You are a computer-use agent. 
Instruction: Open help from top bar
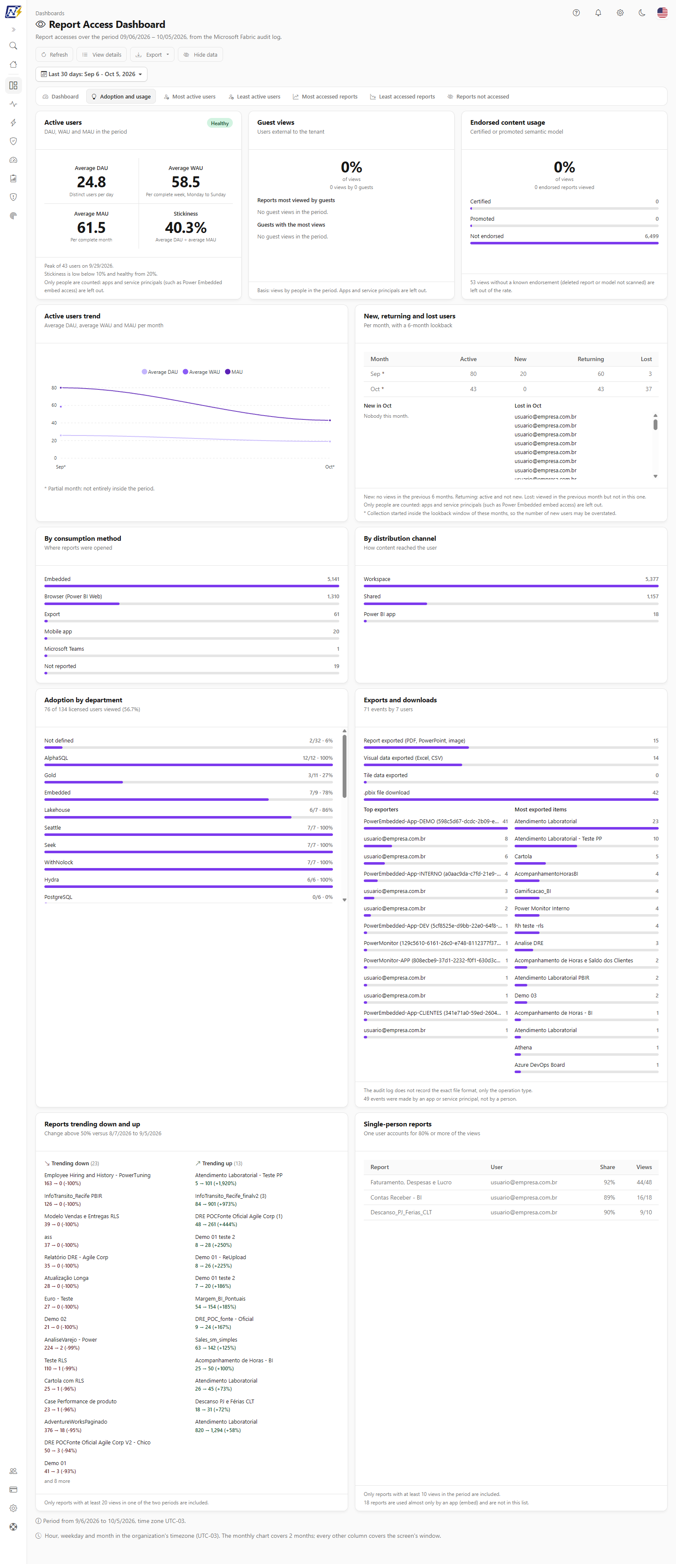[576, 13]
